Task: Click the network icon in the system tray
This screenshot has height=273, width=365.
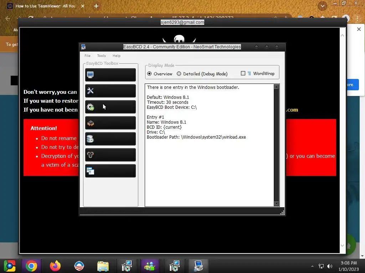Action: (321, 266)
